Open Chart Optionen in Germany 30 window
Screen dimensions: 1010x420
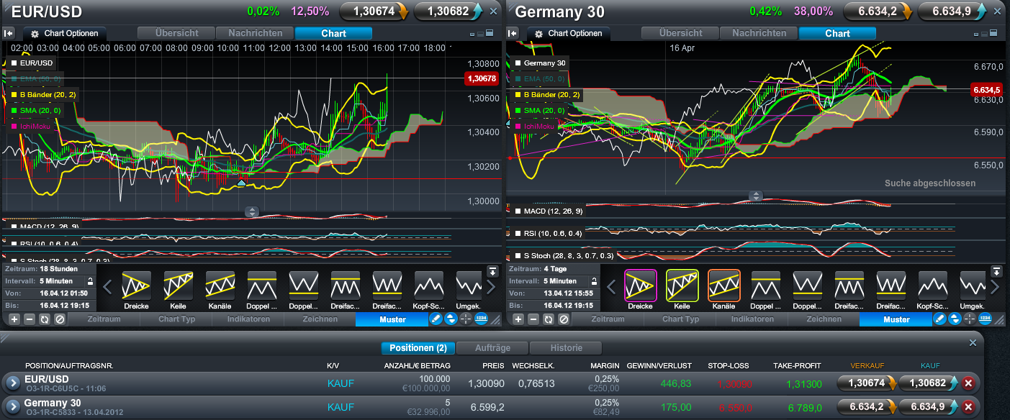tap(569, 34)
